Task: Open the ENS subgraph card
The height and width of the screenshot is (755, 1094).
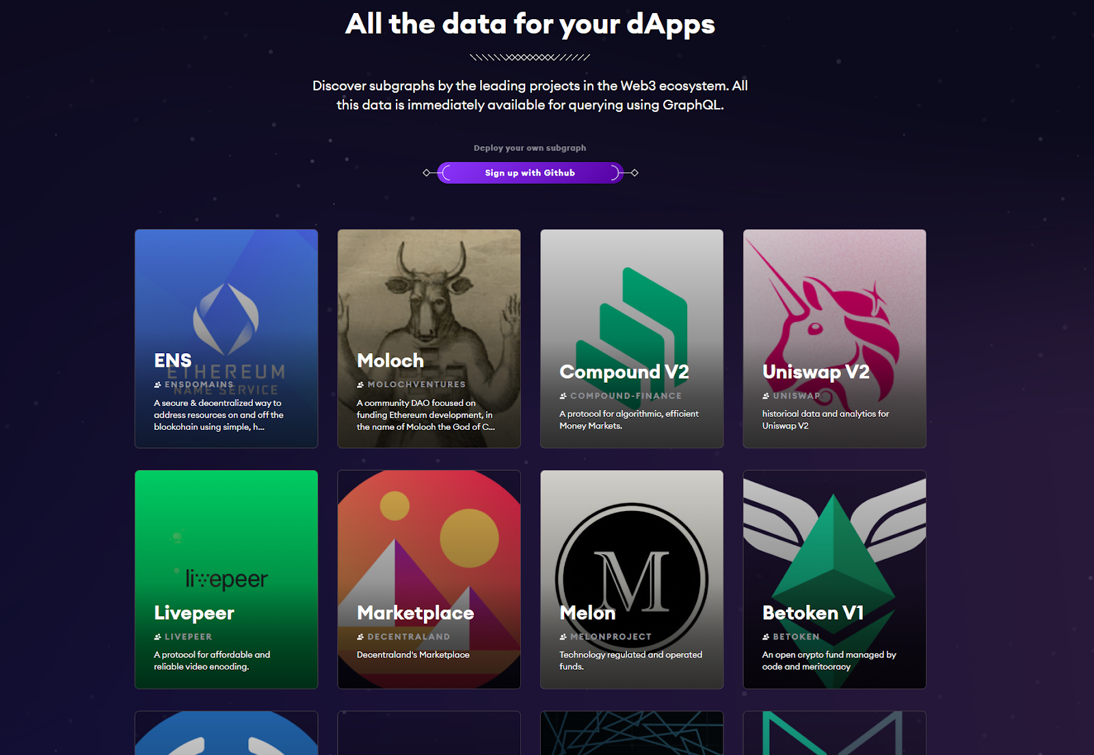Action: point(226,339)
